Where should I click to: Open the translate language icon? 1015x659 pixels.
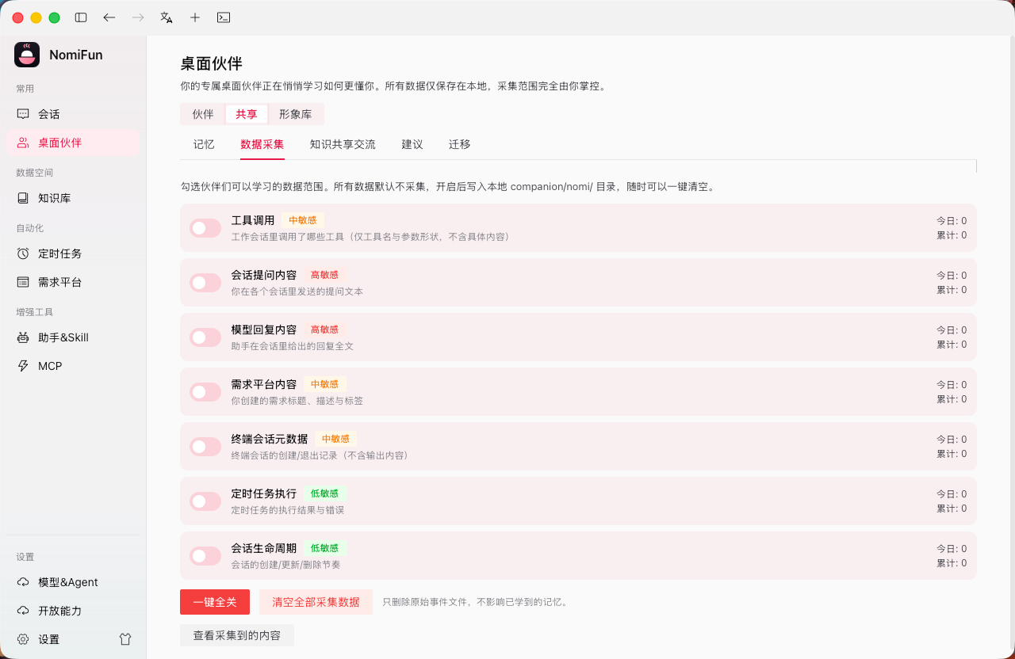point(167,17)
